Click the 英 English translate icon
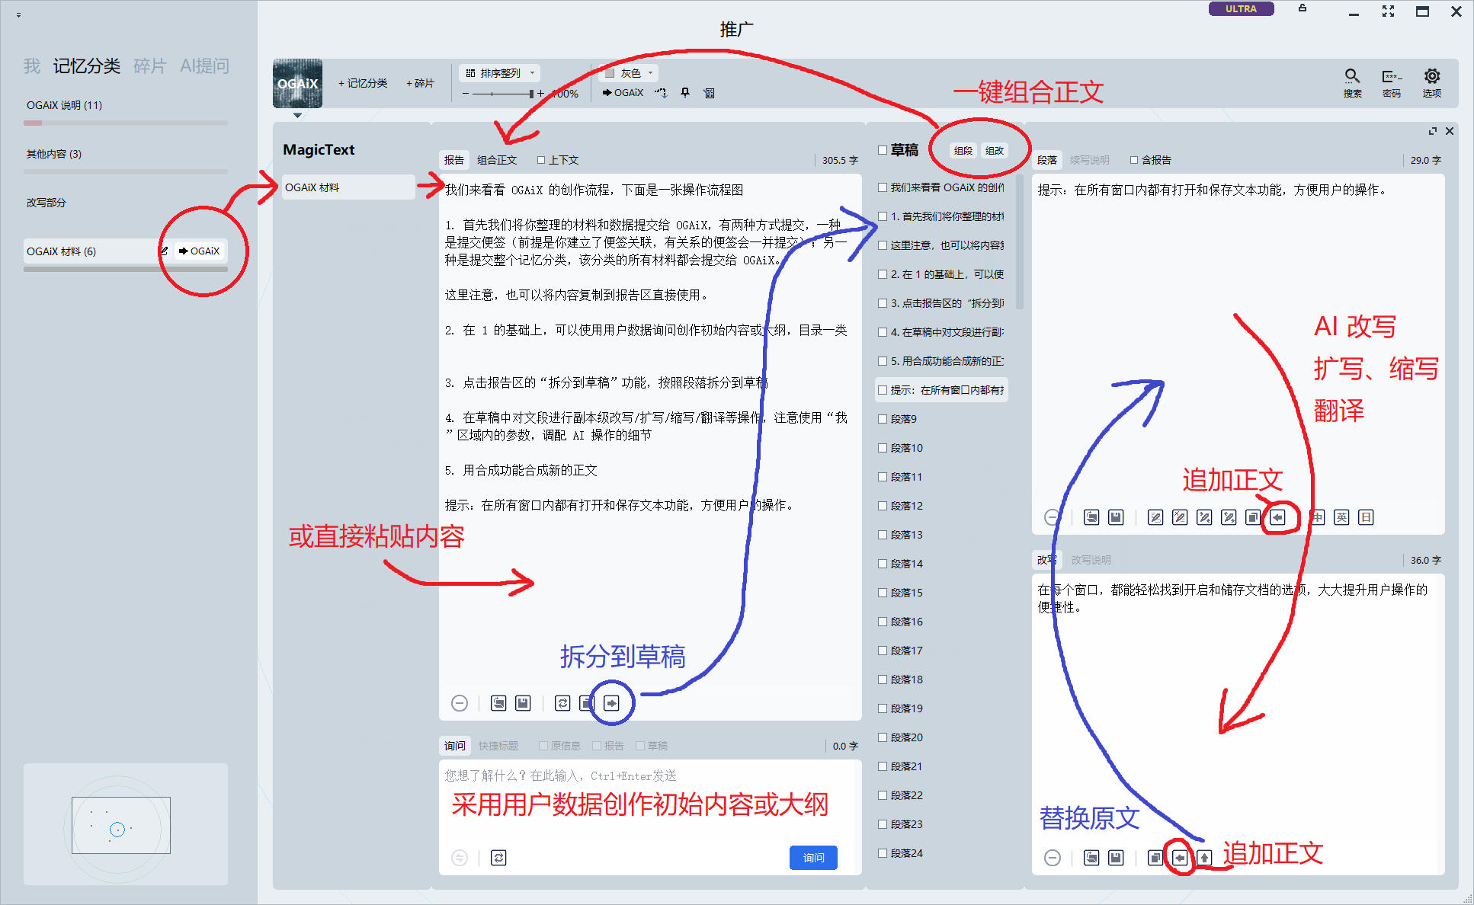 click(x=1342, y=518)
